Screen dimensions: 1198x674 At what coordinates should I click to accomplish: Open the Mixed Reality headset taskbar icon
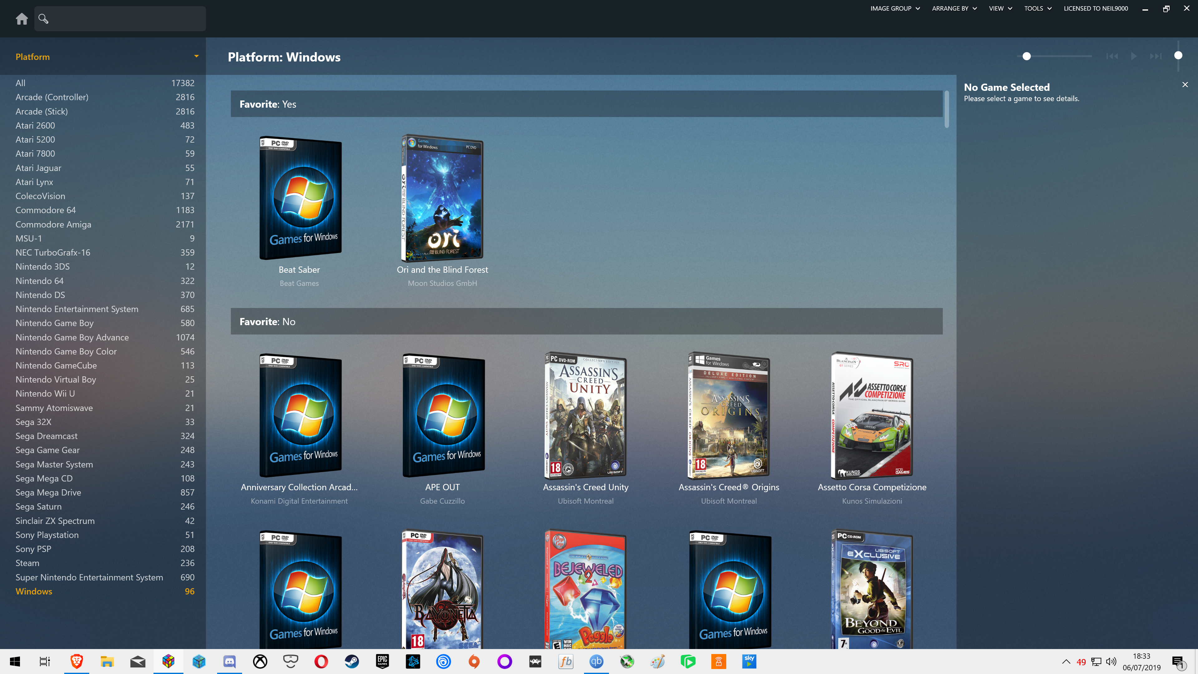291,662
